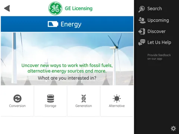Select the Conversion label
179x134 pixels.
coord(17,106)
